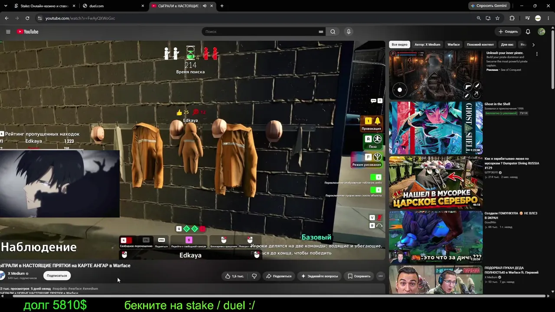
Task: View site information icon in address bar
Action: 39,18
